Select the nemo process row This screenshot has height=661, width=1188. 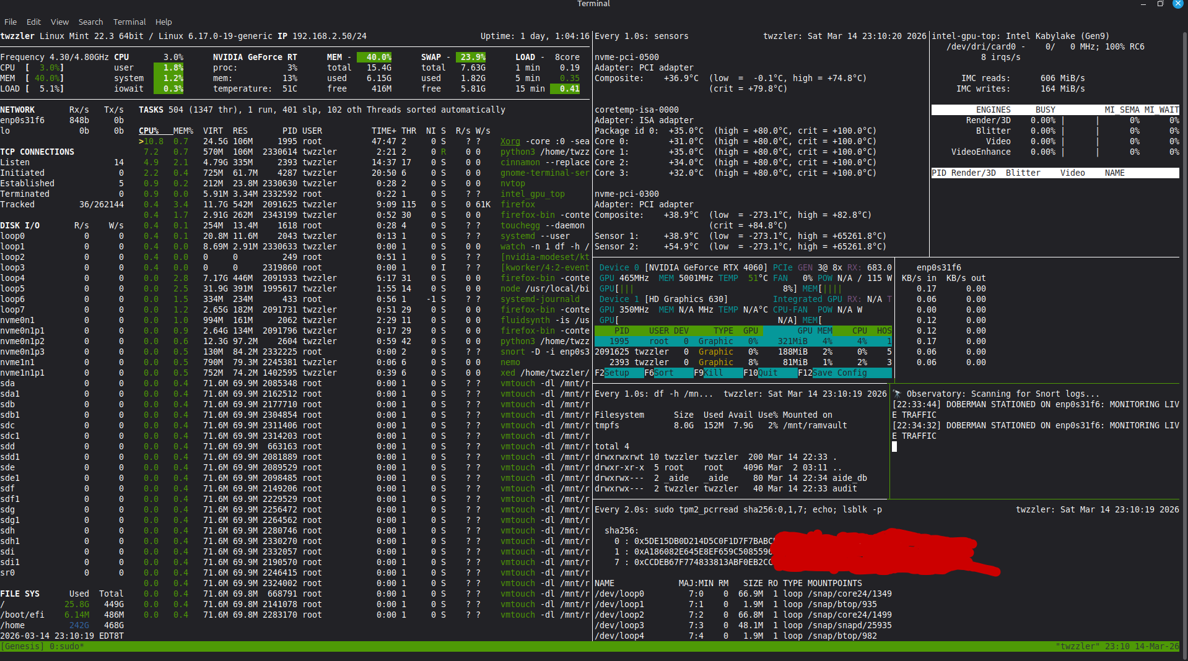[364, 362]
